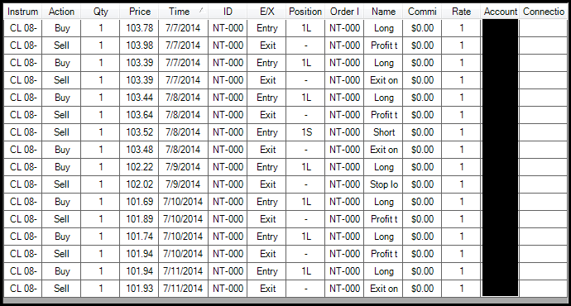The width and height of the screenshot is (571, 306).
Task: Click the Commi column header
Action: tap(422, 12)
